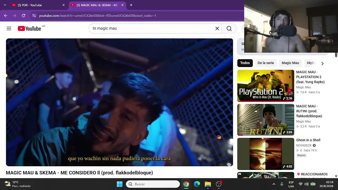338x190 pixels.
Task: Visit Magic Mau channel under RUTINI
Action: 303,121
